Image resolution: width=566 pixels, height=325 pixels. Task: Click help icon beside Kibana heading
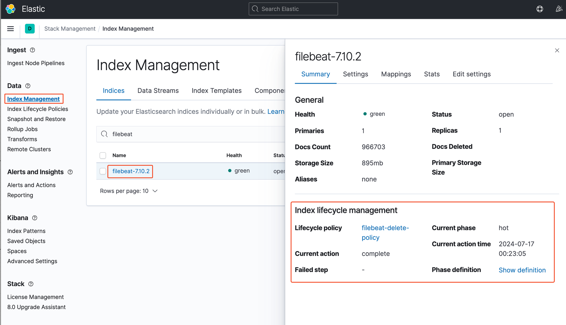click(x=34, y=218)
